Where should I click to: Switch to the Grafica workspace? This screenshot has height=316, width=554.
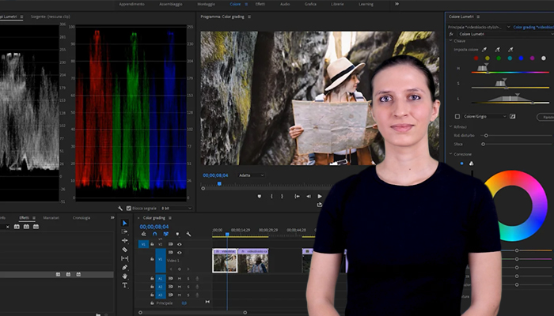[x=310, y=4]
